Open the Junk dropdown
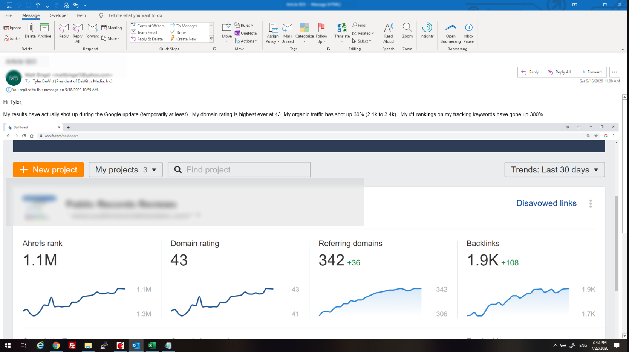The width and height of the screenshot is (629, 352). point(12,38)
